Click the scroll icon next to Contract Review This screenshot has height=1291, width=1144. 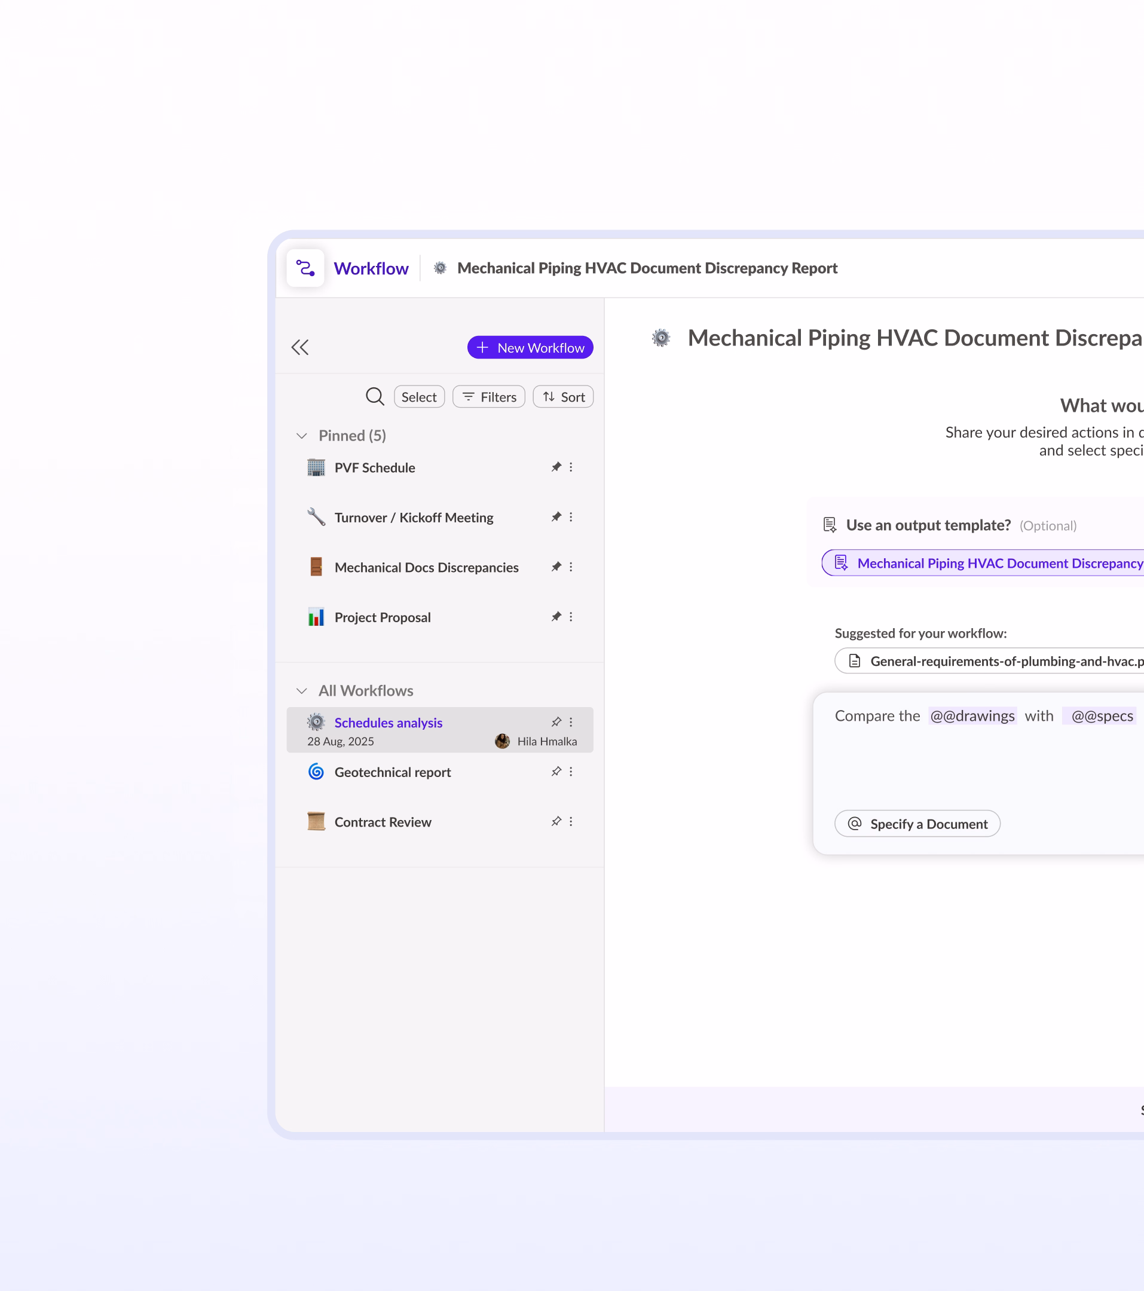(315, 821)
